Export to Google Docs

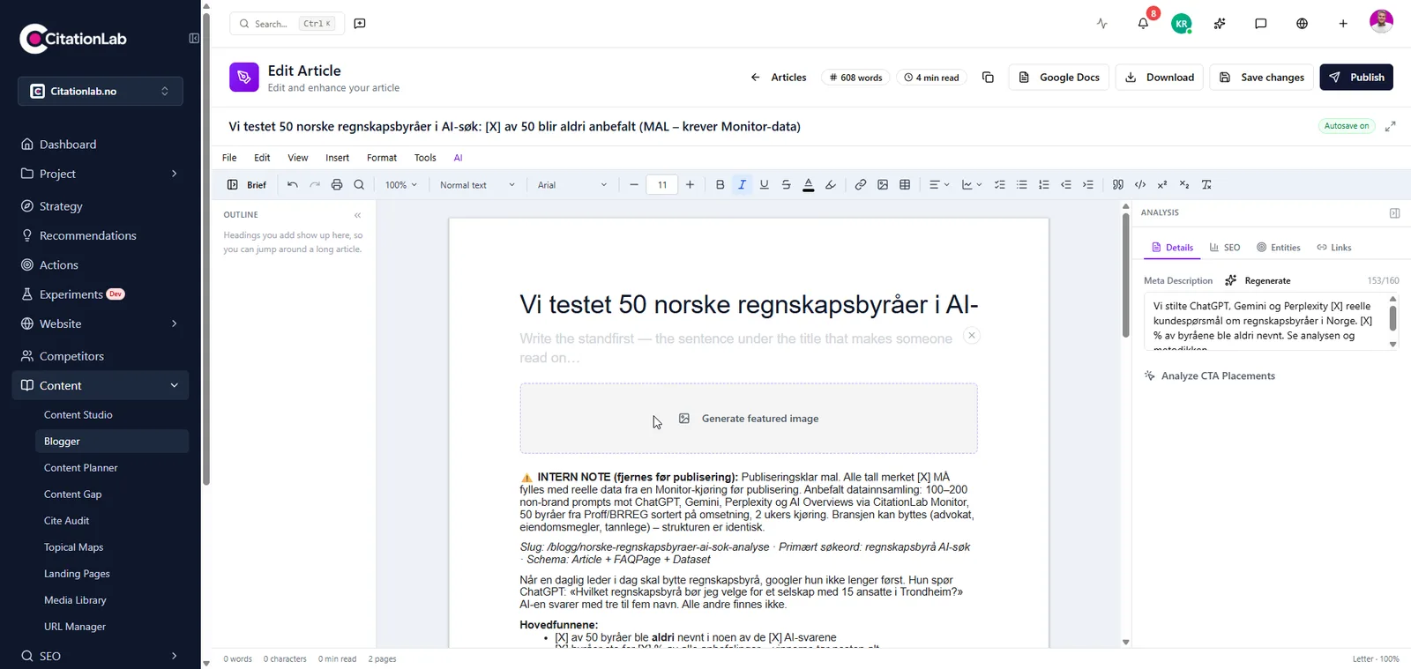pyautogui.click(x=1059, y=78)
